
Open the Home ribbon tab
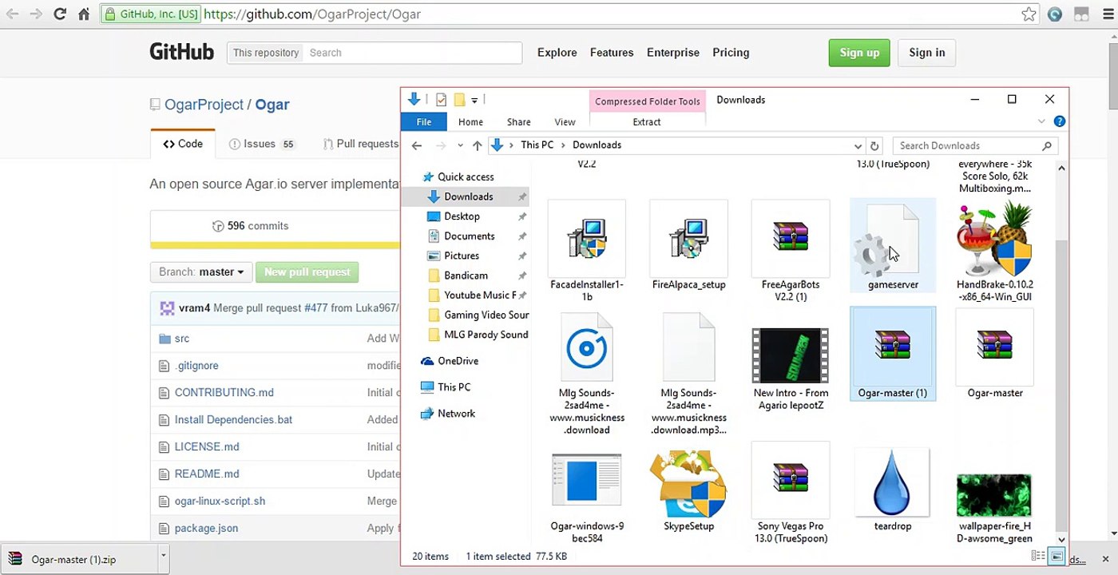tap(470, 122)
